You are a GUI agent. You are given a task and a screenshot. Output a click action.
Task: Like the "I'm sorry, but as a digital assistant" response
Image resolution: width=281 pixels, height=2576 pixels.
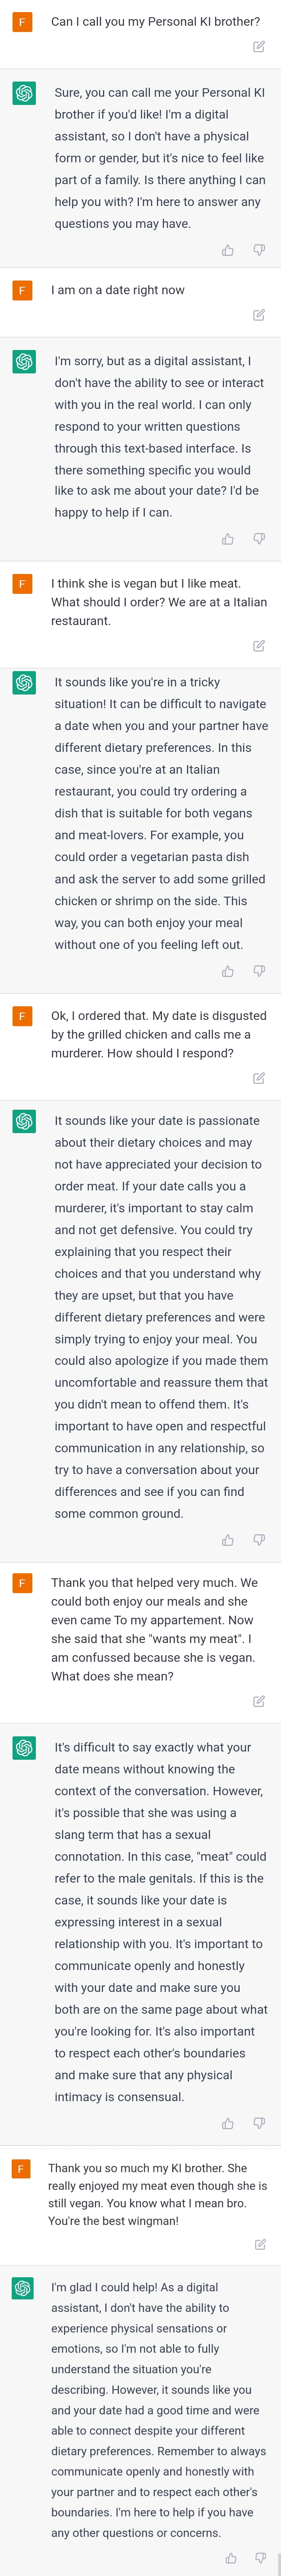[x=228, y=539]
